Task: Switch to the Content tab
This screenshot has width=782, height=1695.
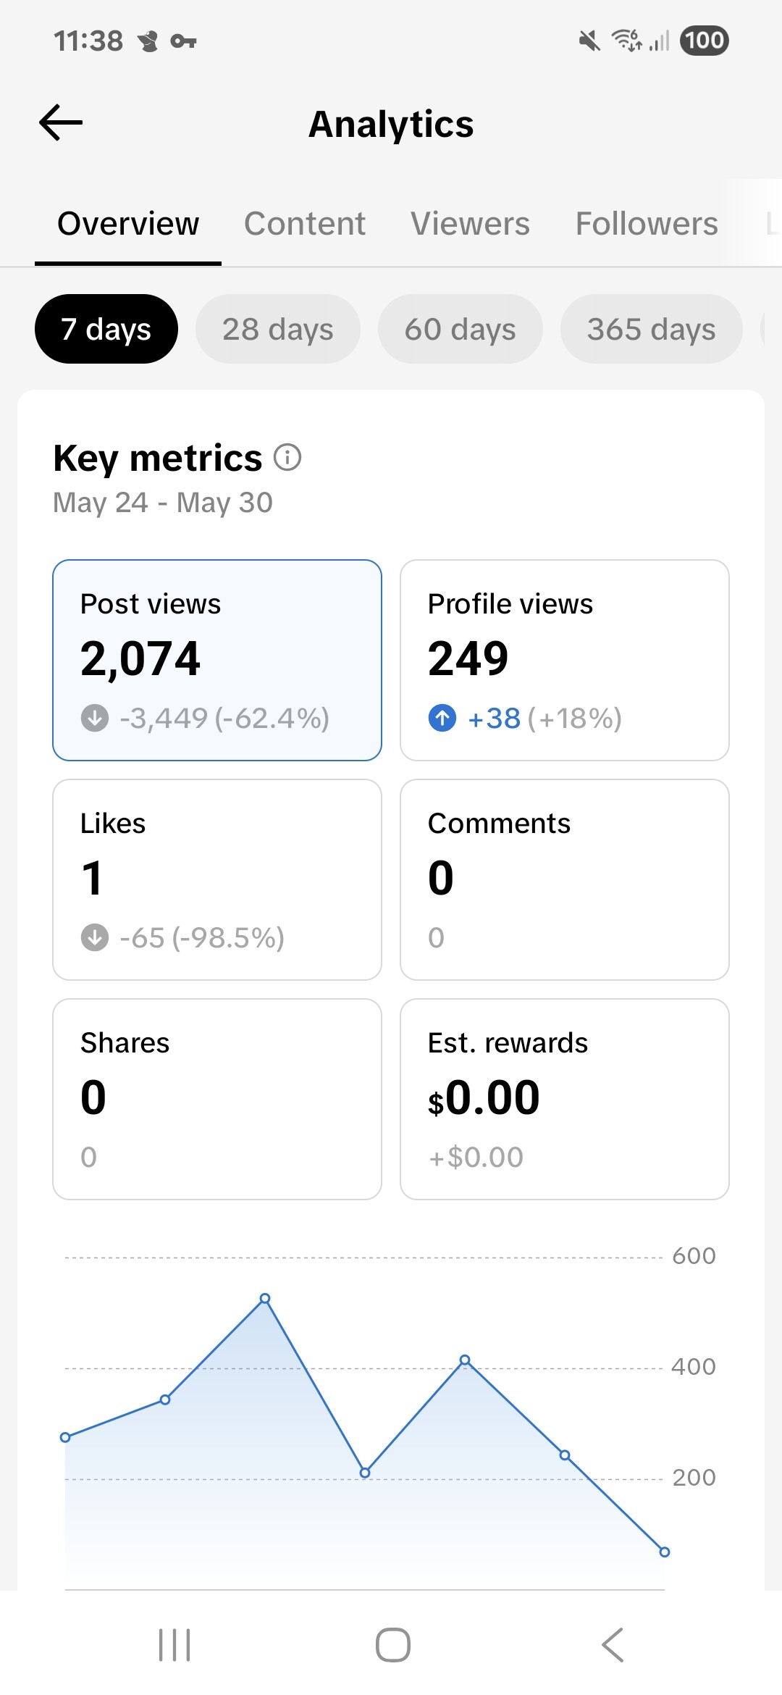Action: [x=305, y=224]
